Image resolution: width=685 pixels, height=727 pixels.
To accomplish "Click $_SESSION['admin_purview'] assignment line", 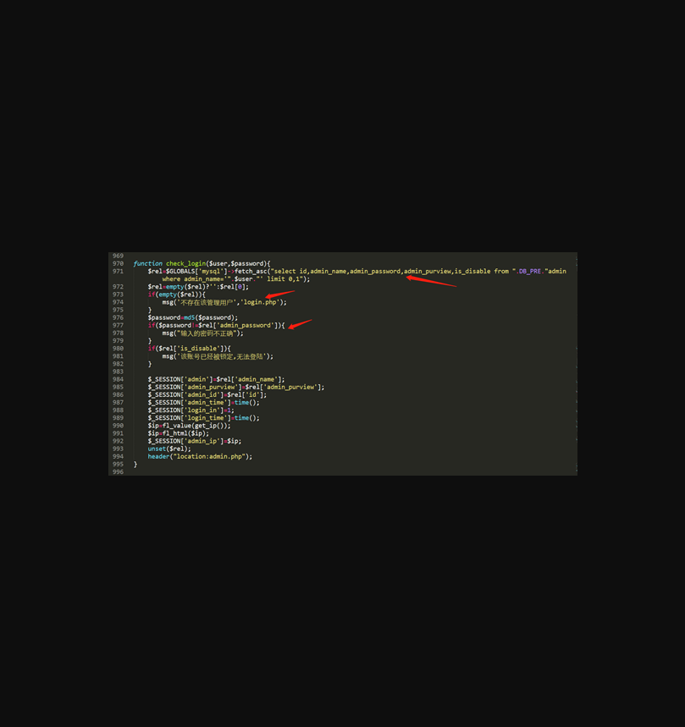I will pos(235,388).
